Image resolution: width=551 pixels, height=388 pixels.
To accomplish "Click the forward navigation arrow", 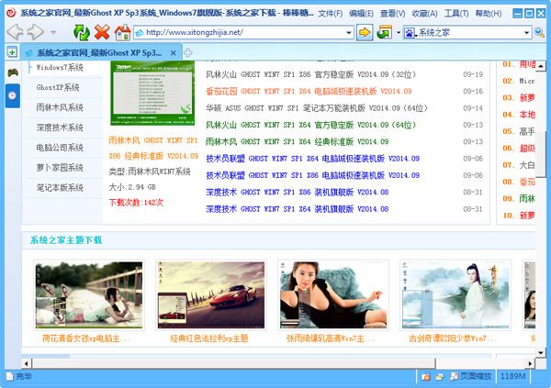I will click(x=37, y=32).
